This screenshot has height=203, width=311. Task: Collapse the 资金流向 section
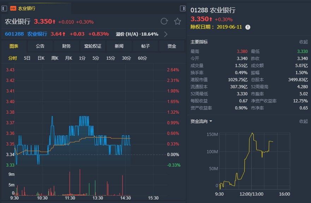304,121
